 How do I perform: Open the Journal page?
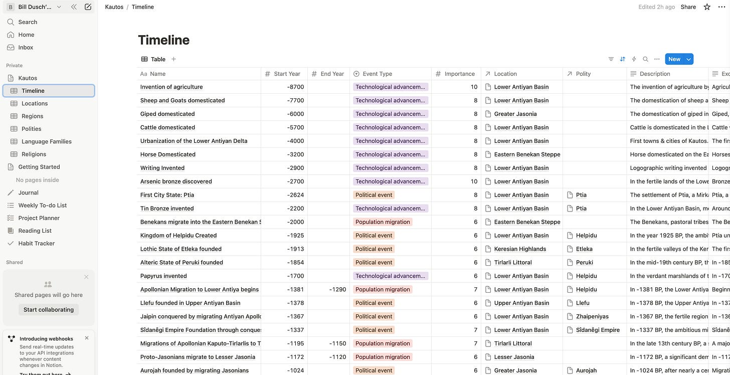pyautogui.click(x=49, y=193)
